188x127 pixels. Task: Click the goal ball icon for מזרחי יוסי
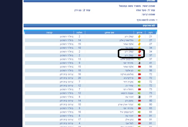(139, 63)
